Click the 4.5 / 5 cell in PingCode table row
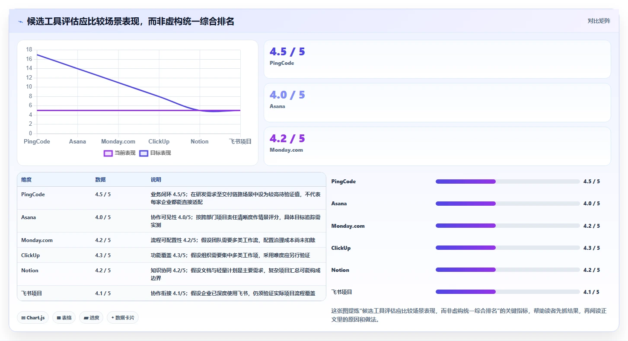The height and width of the screenshot is (341, 628). point(103,194)
